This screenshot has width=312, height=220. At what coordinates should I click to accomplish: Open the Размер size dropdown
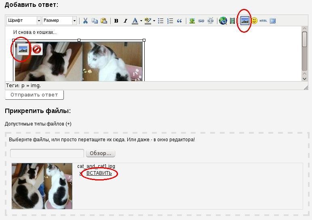click(59, 21)
